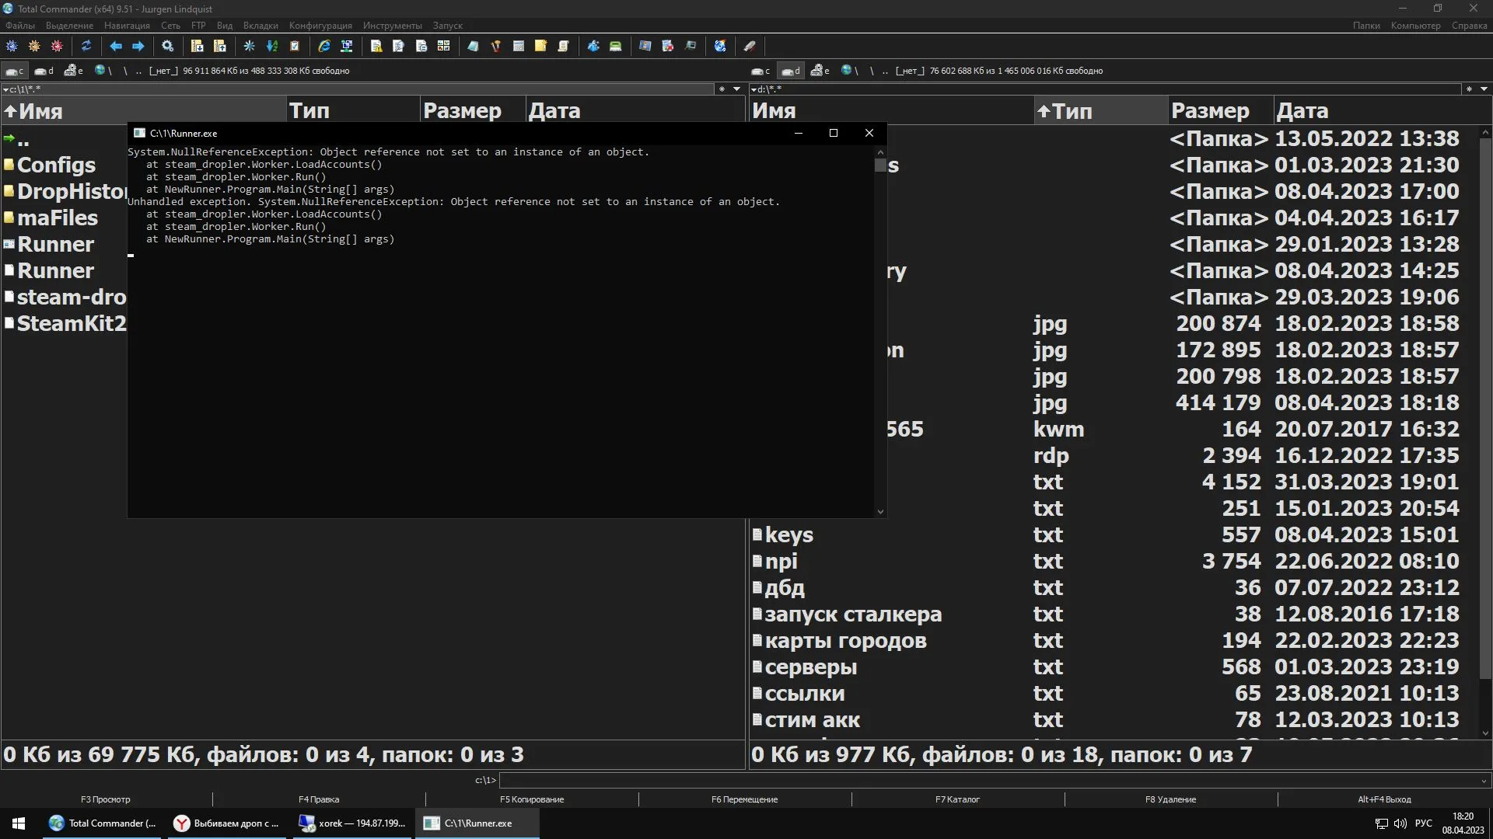Open left panel directory history dropdown
Screen dimensions: 1493x839
click(x=736, y=89)
